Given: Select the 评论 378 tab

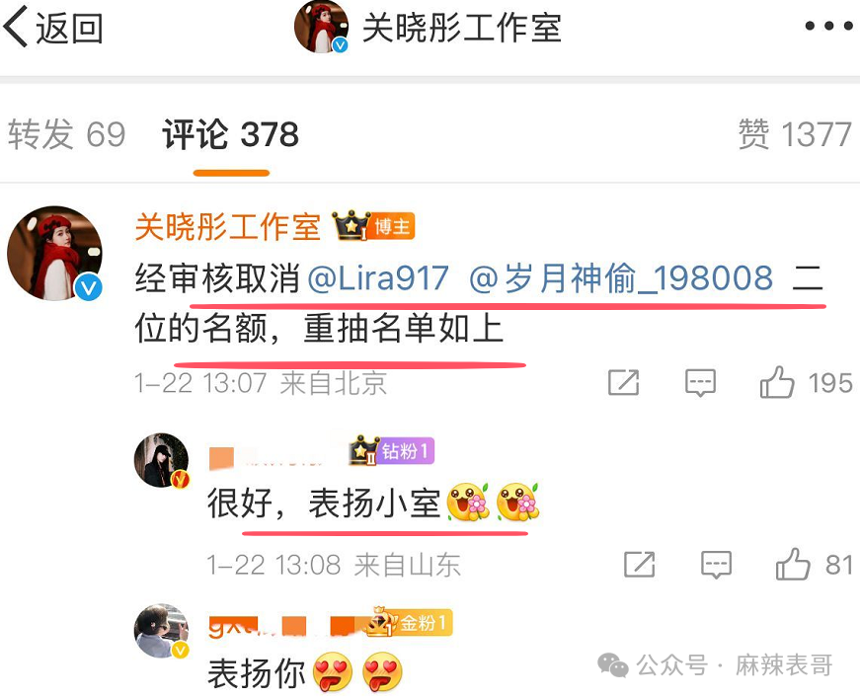Looking at the screenshot, I should [x=230, y=133].
